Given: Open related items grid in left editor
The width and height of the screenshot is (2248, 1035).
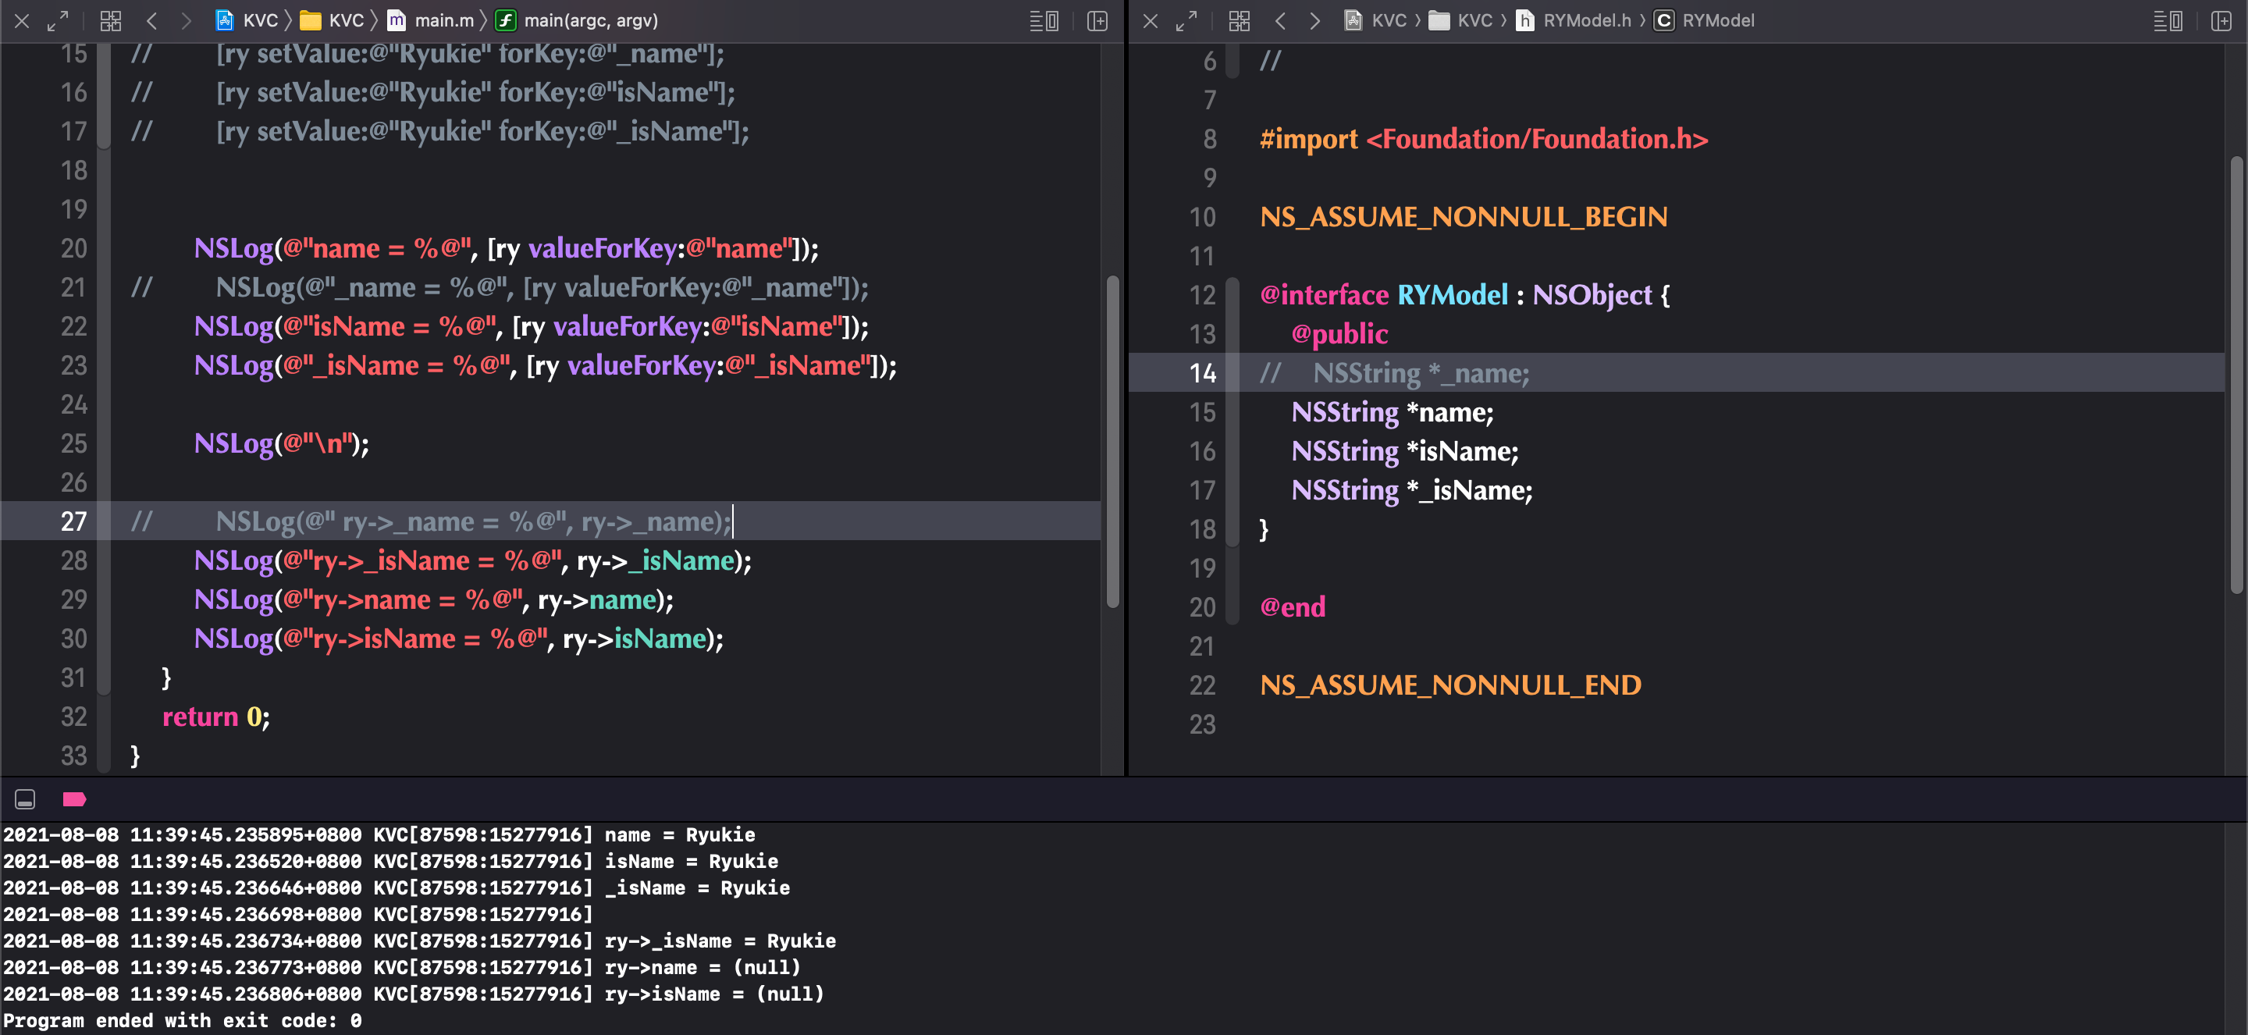Looking at the screenshot, I should click(x=111, y=20).
